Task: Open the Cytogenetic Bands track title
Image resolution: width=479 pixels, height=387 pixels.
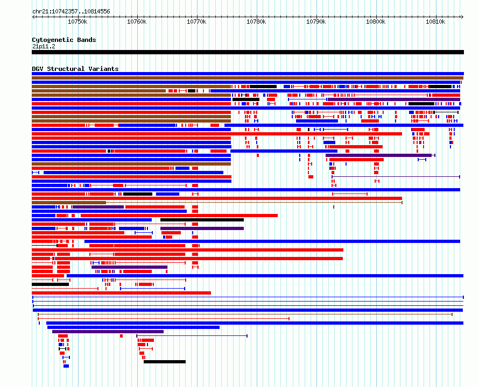Action: pyautogui.click(x=64, y=40)
